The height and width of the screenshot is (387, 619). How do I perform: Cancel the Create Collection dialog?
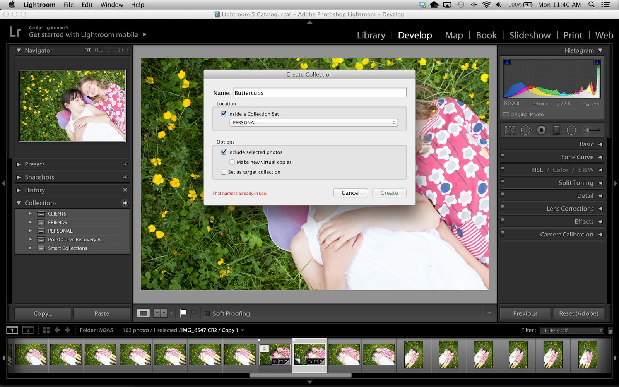[x=350, y=192]
